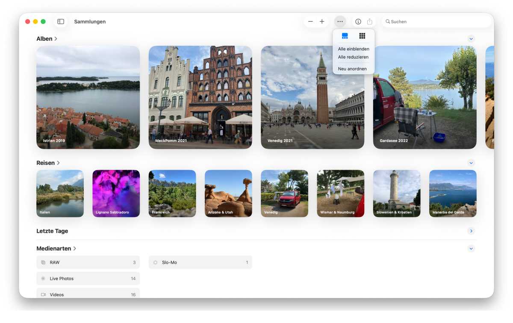Collapse the Alben section chevron

471,39
